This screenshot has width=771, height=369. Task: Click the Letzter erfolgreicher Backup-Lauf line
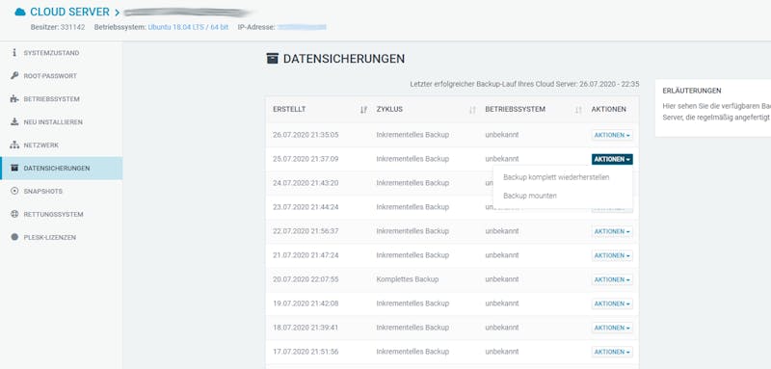[524, 84]
